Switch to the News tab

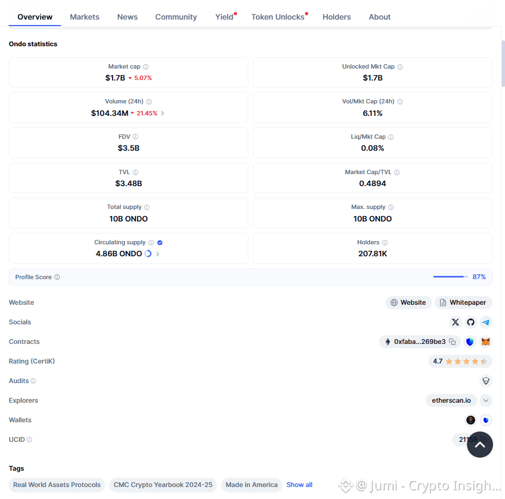point(127,17)
